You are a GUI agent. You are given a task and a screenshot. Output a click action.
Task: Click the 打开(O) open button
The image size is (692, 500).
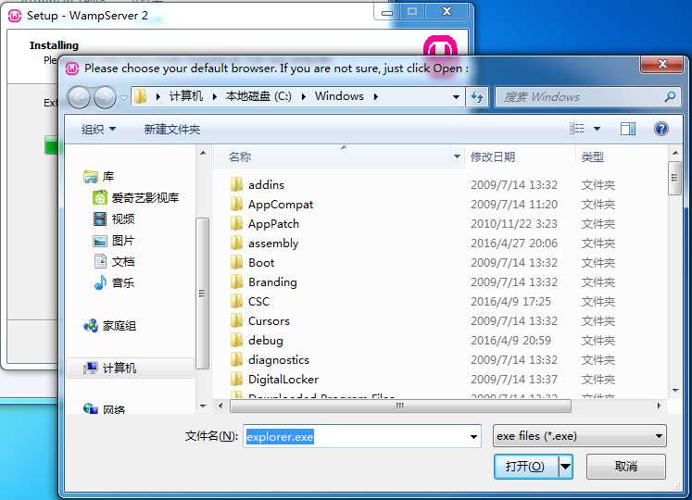pyautogui.click(x=526, y=467)
